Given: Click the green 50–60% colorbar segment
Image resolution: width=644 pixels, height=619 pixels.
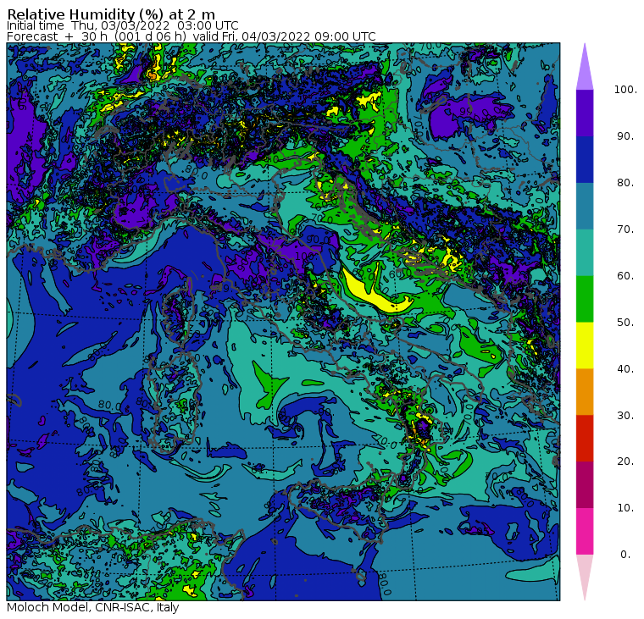Looking at the screenshot, I should (585, 299).
